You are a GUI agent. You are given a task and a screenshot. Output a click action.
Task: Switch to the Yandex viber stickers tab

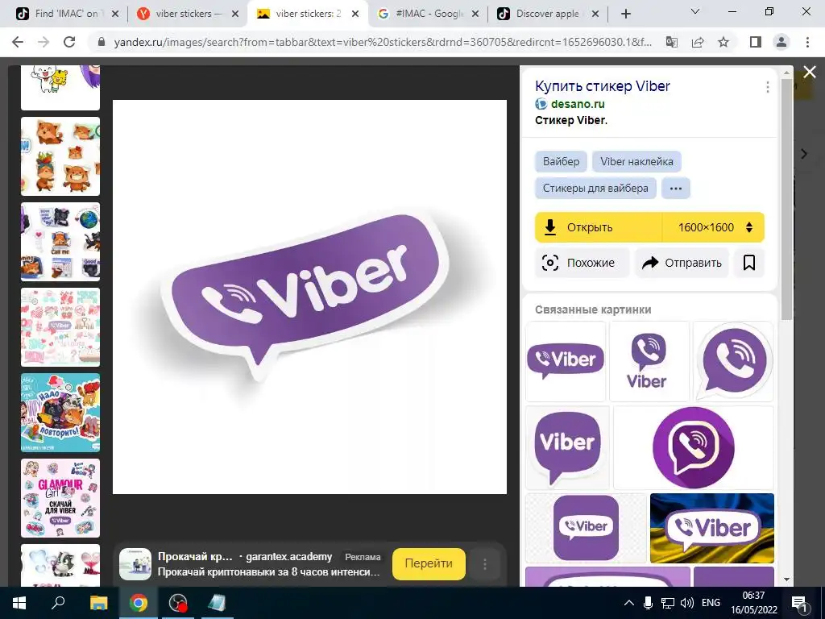[187, 14]
